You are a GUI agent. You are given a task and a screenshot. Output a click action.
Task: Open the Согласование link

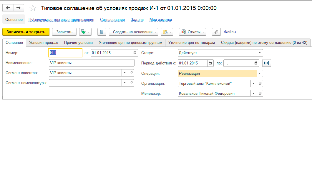[112, 20]
